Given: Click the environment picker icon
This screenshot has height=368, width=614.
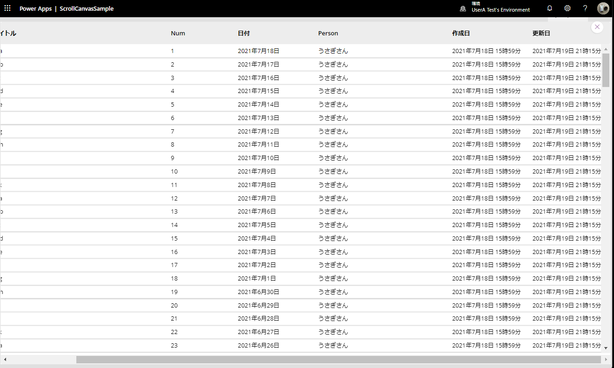Looking at the screenshot, I should point(463,9).
